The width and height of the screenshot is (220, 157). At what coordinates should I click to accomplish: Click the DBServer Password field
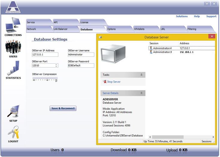click(x=81, y=65)
